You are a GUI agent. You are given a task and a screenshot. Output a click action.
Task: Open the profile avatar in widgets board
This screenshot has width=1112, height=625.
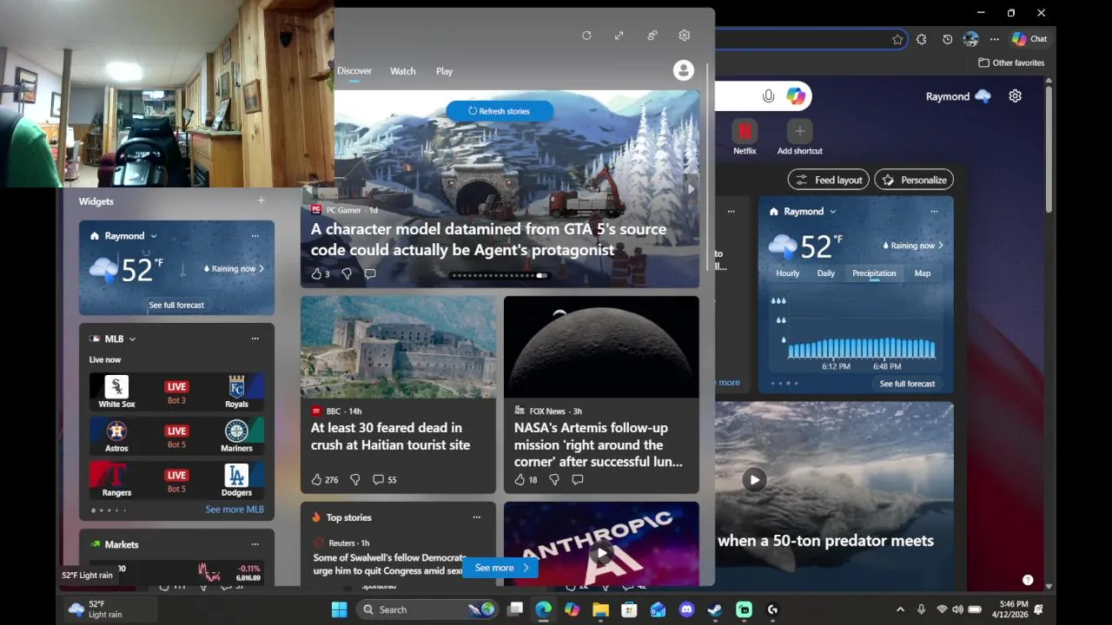[684, 70]
